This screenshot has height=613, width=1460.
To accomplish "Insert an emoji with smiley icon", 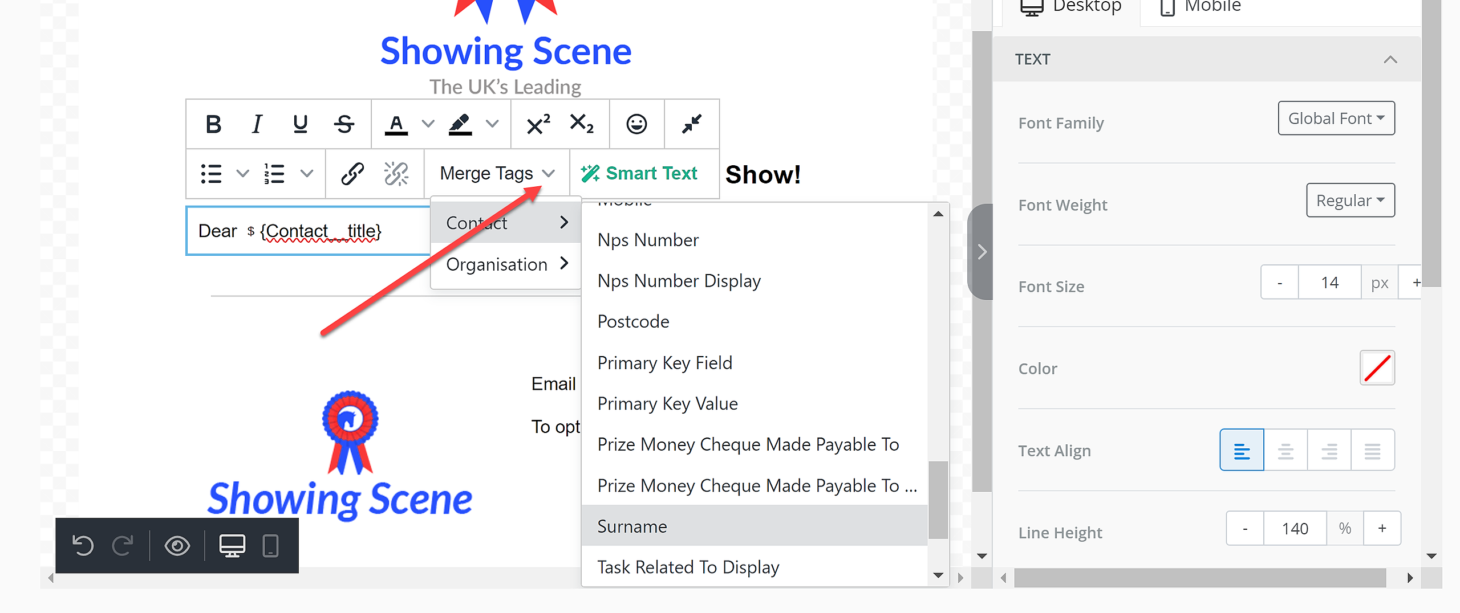I will (636, 124).
